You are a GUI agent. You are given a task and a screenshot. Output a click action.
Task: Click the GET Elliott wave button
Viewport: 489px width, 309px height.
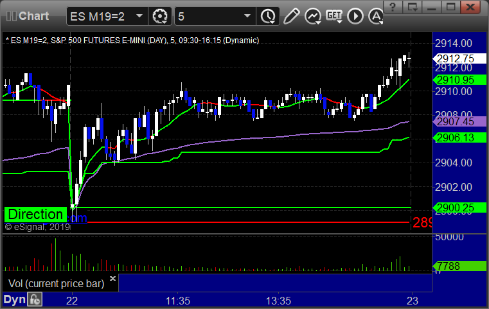coord(334,15)
